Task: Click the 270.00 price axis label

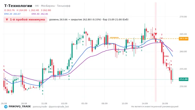Action: [183, 17]
